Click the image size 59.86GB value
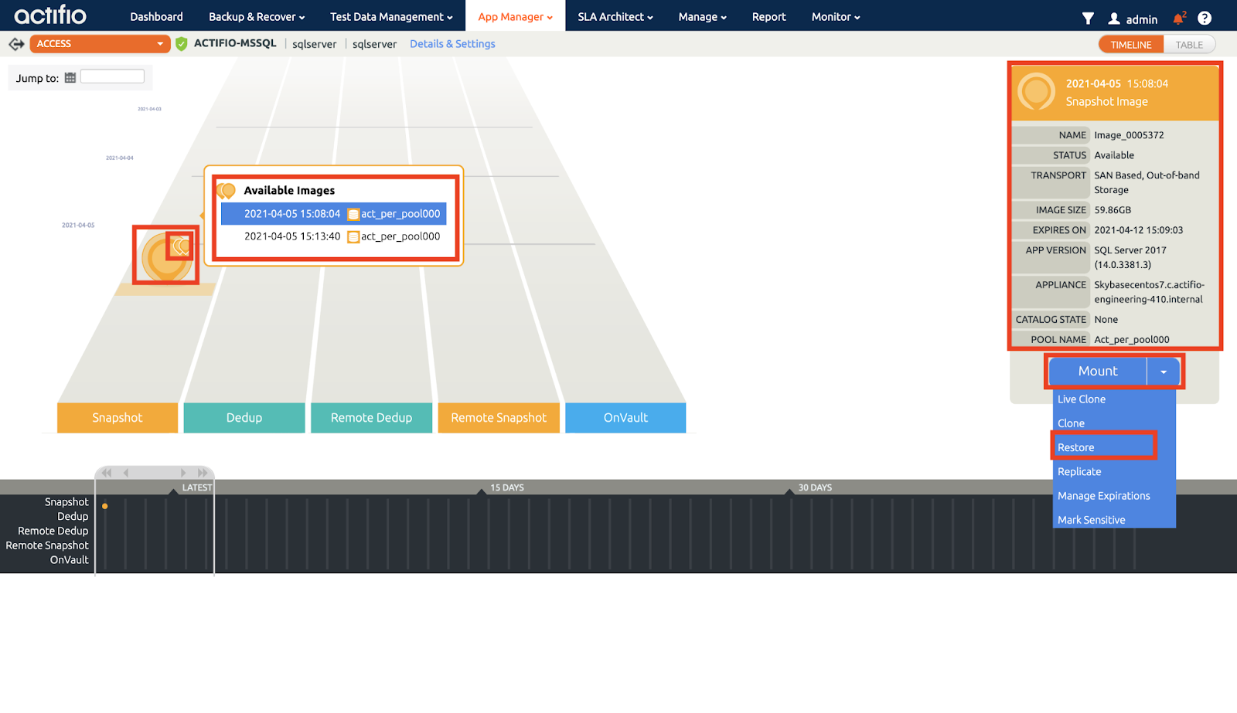Image resolution: width=1237 pixels, height=713 pixels. [1113, 210]
